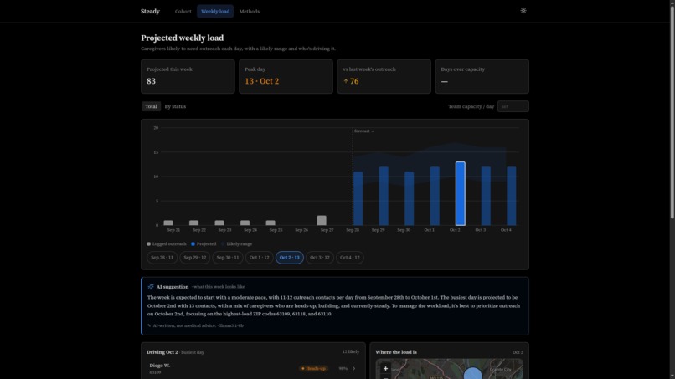
Task: Click the Heads-up status badge for Diego W.
Action: click(x=313, y=369)
